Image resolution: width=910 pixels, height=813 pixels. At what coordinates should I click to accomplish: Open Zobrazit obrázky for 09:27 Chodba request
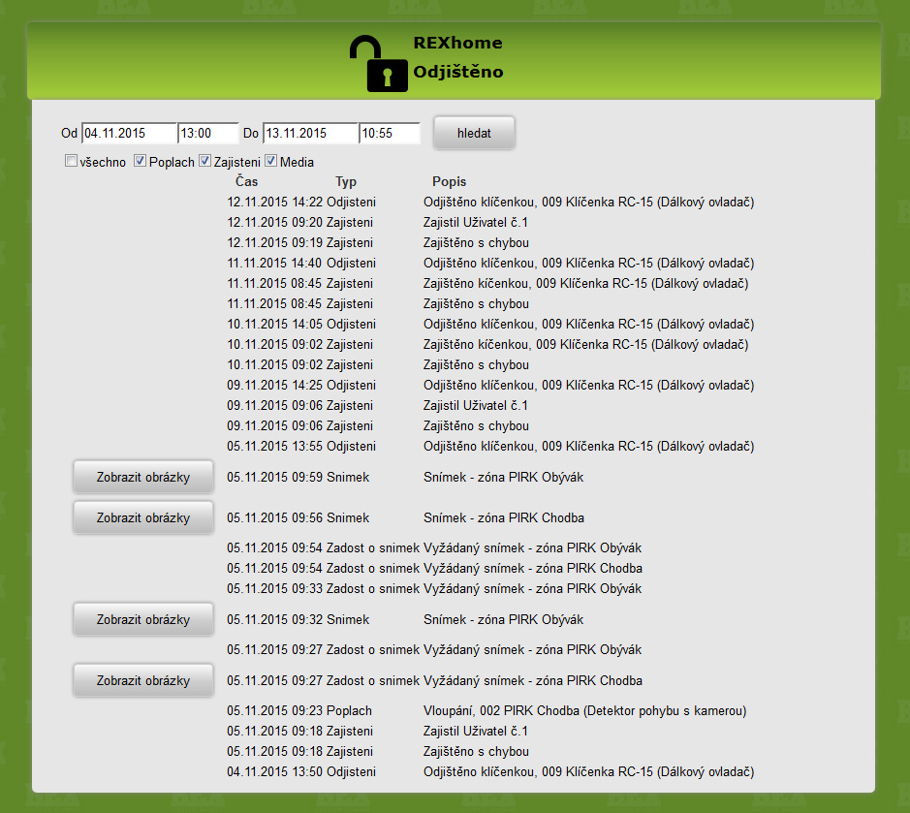(x=143, y=680)
